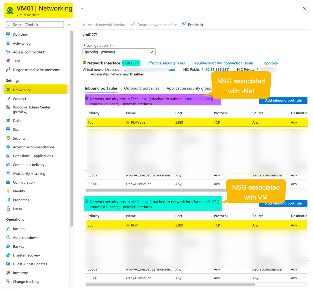313x289 pixels.
Task: Click NIC Public IP 40.87.139.237
Action: [x=217, y=70]
